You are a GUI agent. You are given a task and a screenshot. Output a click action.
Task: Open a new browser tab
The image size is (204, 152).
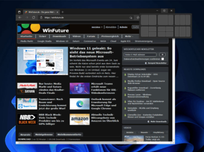(x=63, y=12)
